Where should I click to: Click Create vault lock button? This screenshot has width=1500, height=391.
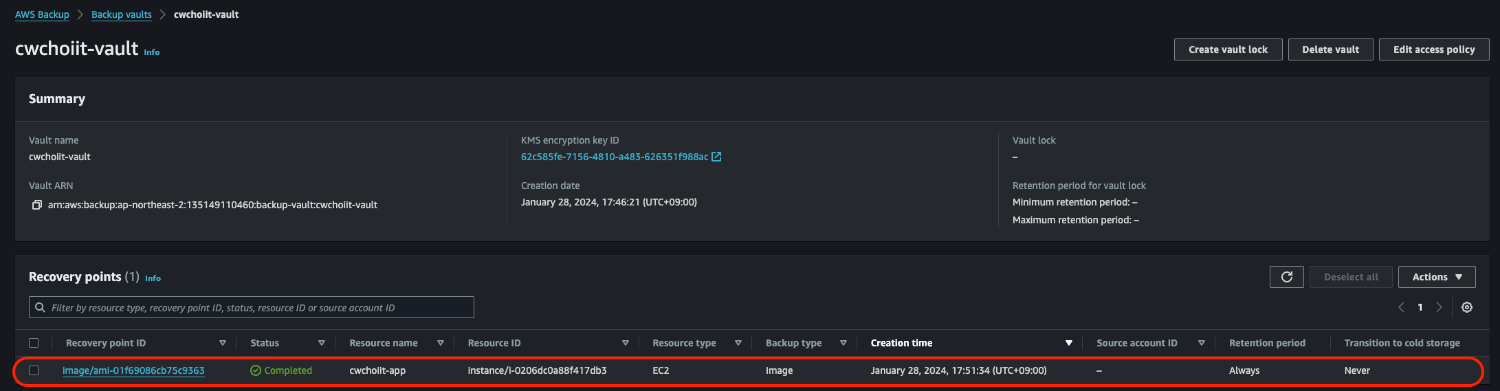tap(1228, 49)
